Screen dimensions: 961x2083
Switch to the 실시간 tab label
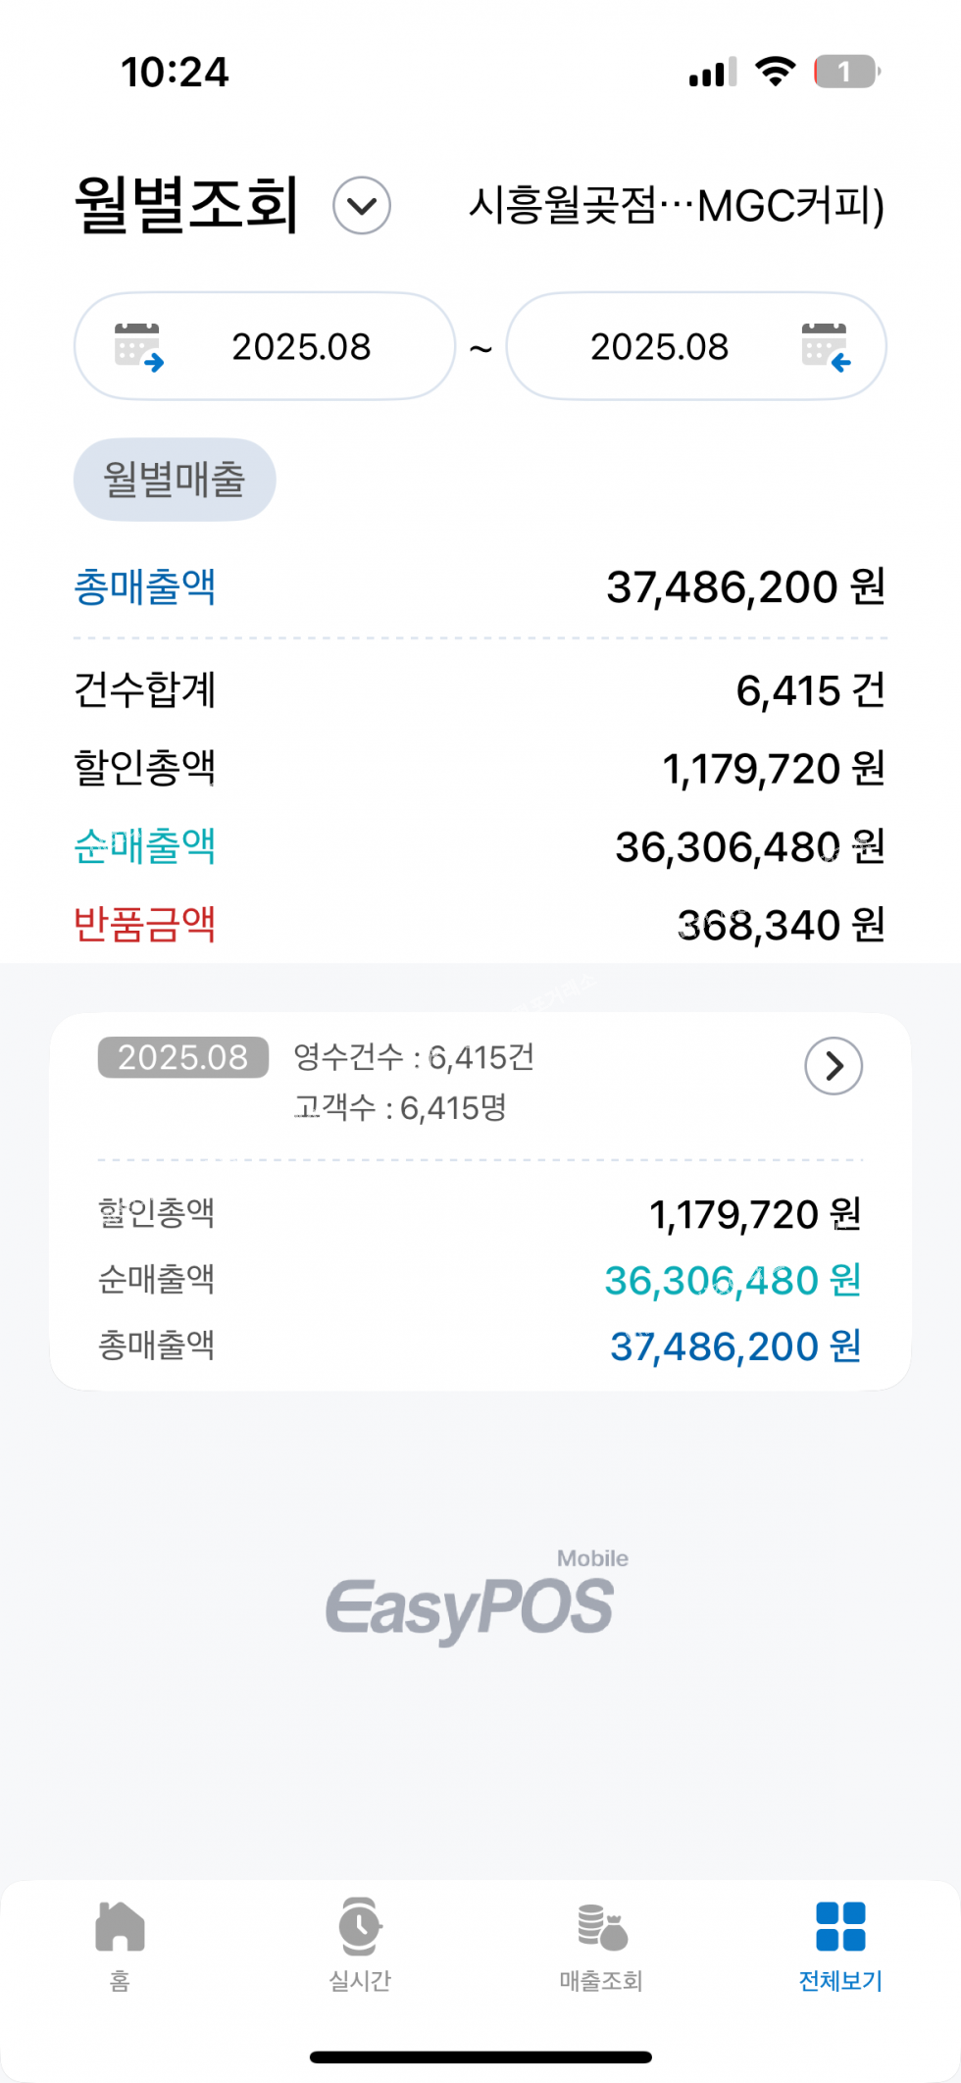tap(360, 1981)
